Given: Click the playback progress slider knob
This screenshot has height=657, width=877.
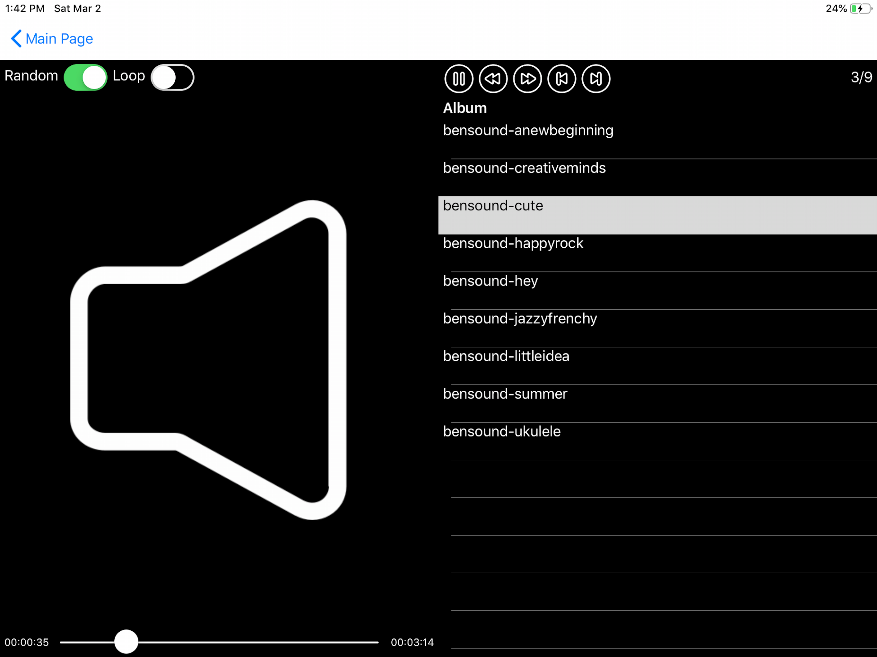Looking at the screenshot, I should tap(126, 642).
